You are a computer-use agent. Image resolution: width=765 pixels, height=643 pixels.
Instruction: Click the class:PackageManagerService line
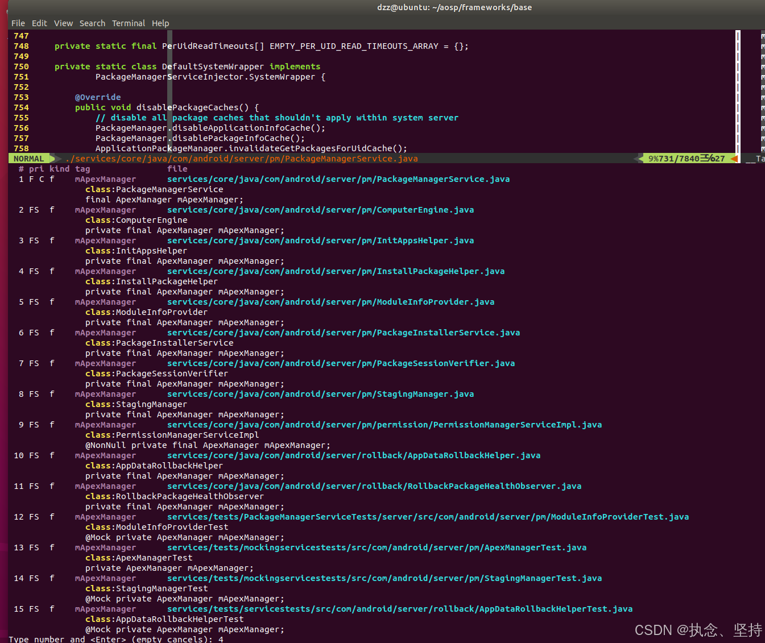click(x=154, y=189)
